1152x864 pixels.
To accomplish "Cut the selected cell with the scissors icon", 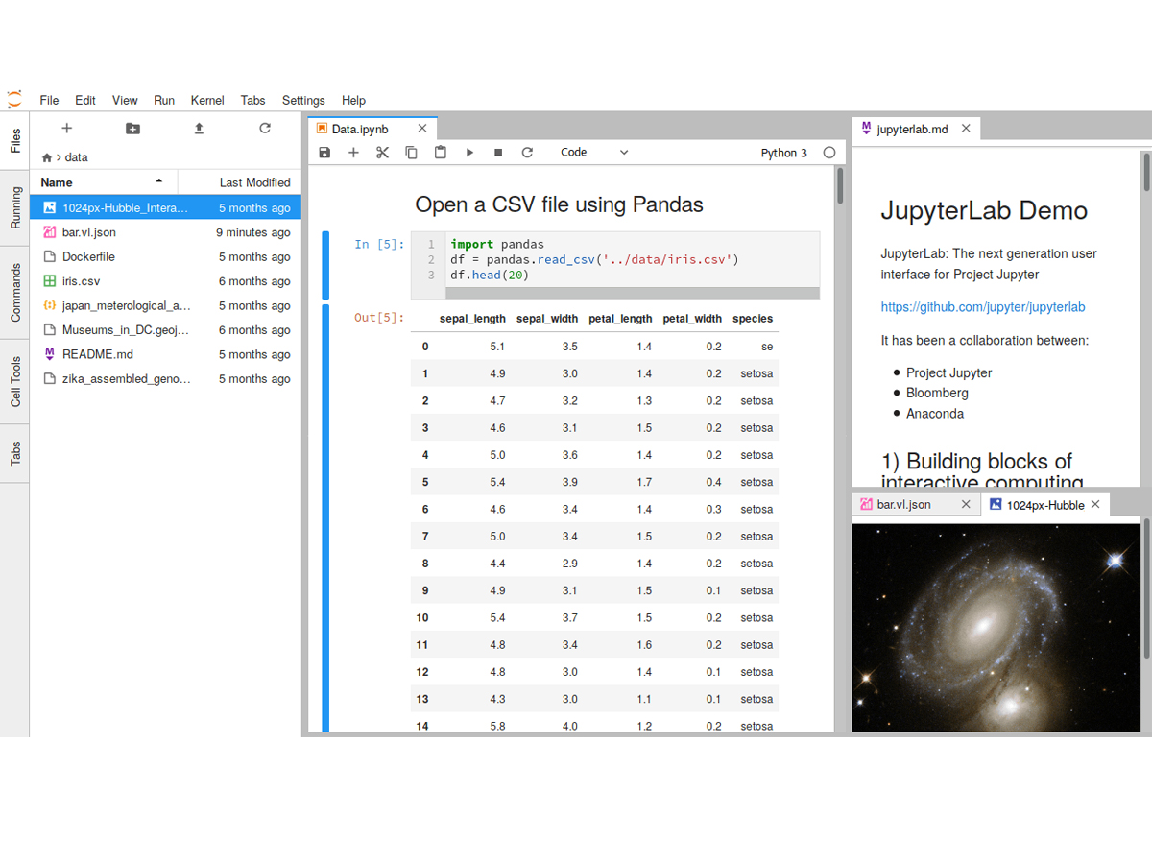I will point(382,153).
